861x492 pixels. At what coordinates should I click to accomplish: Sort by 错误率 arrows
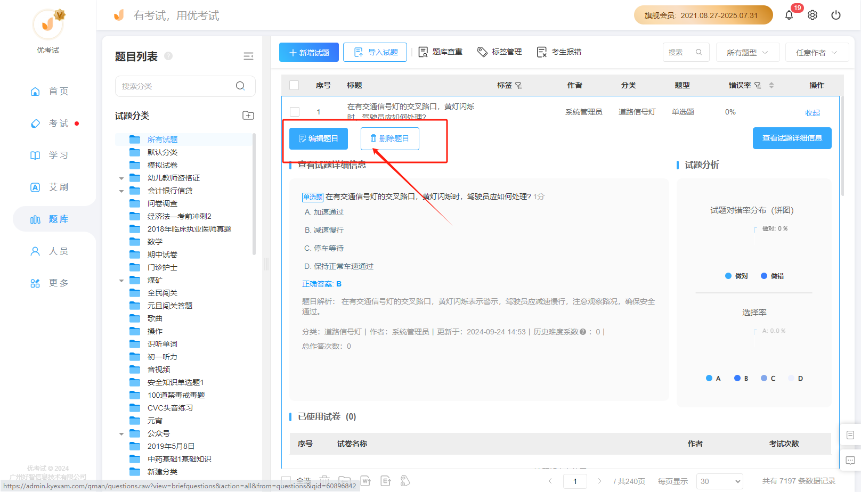pos(771,85)
